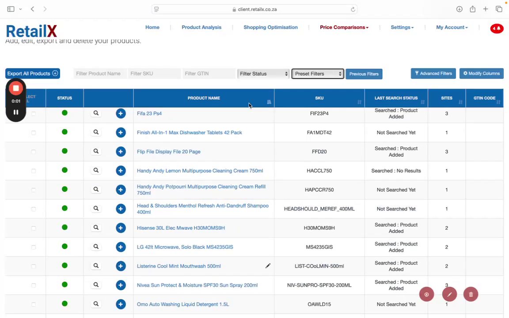Click the Filter Product Name field
This screenshot has width=509, height=318.
pyautogui.click(x=100, y=74)
